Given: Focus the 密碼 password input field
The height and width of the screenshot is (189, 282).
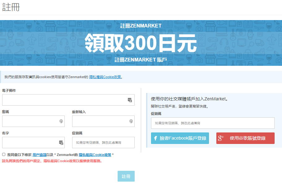Looking at the screenshot, I should coord(33,121).
